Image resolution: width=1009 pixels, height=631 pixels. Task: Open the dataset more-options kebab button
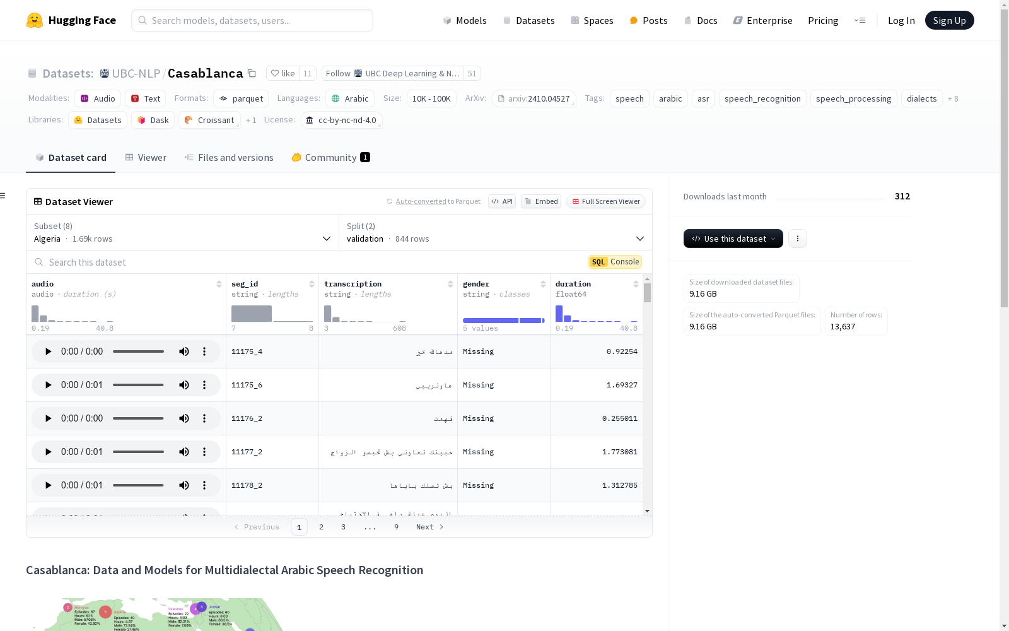click(x=798, y=239)
